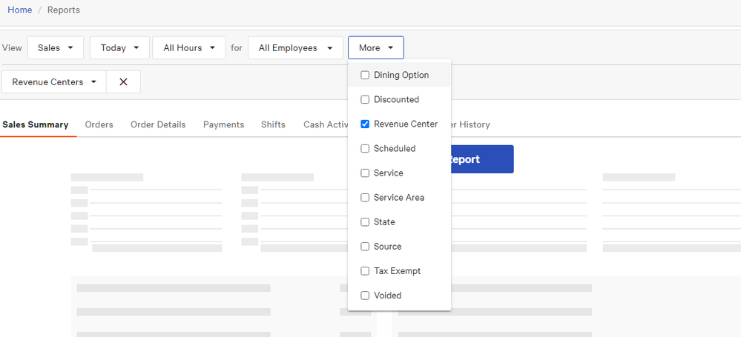
Task: Check the Dining Option checkbox
Action: coord(365,76)
